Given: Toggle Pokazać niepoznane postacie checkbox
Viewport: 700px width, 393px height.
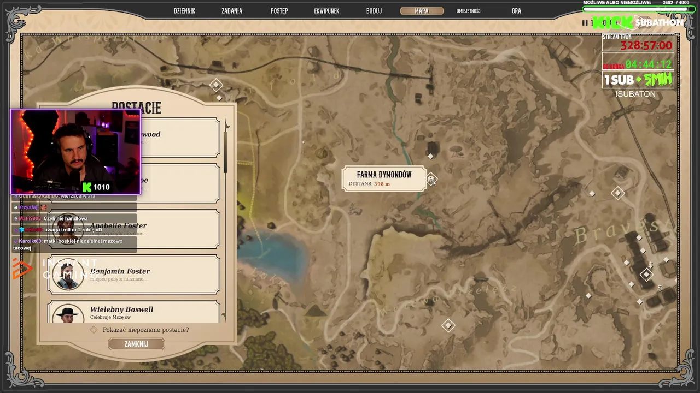Looking at the screenshot, I should point(94,330).
